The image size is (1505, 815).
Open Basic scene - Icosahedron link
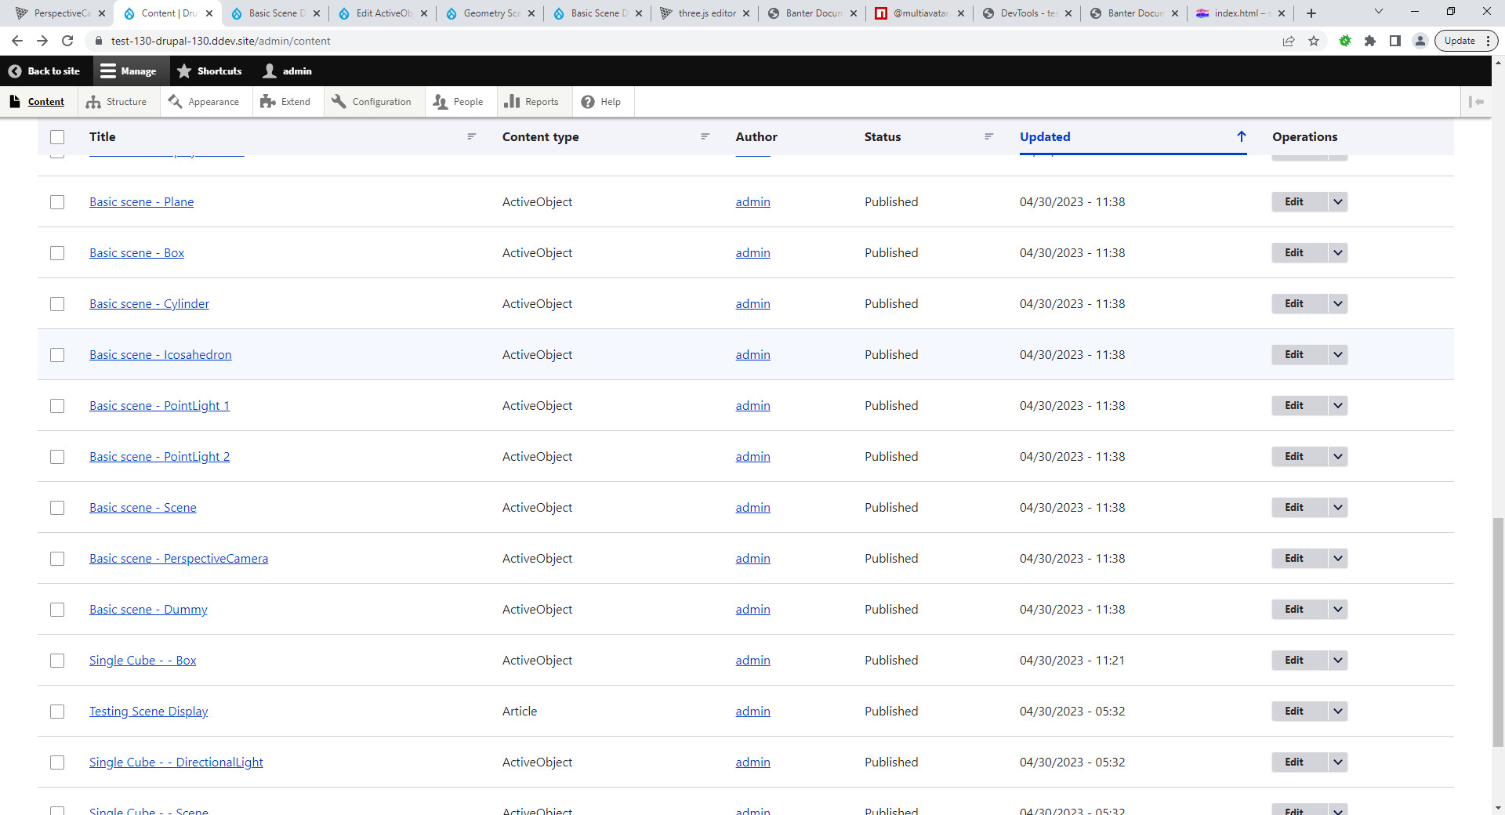[160, 355]
